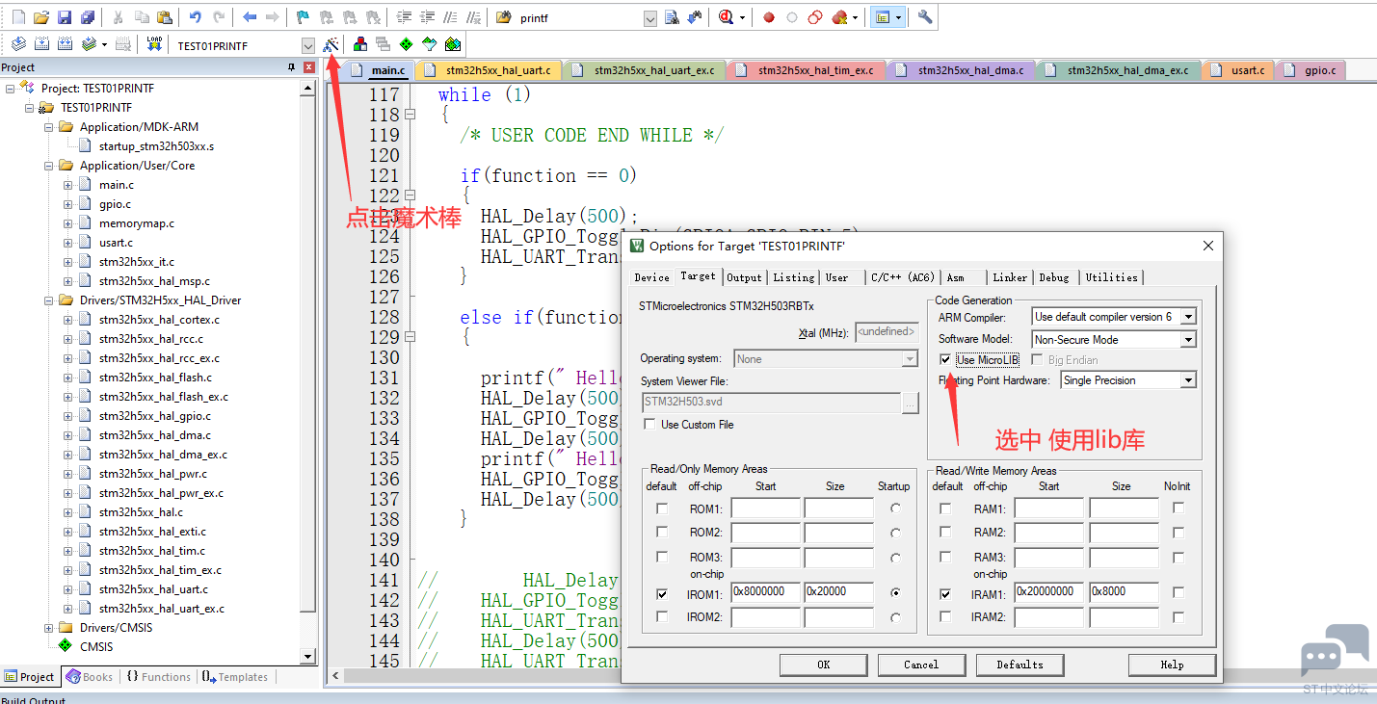The image size is (1377, 704).
Task: Select ROM2 Startup radio button
Action: tap(896, 533)
